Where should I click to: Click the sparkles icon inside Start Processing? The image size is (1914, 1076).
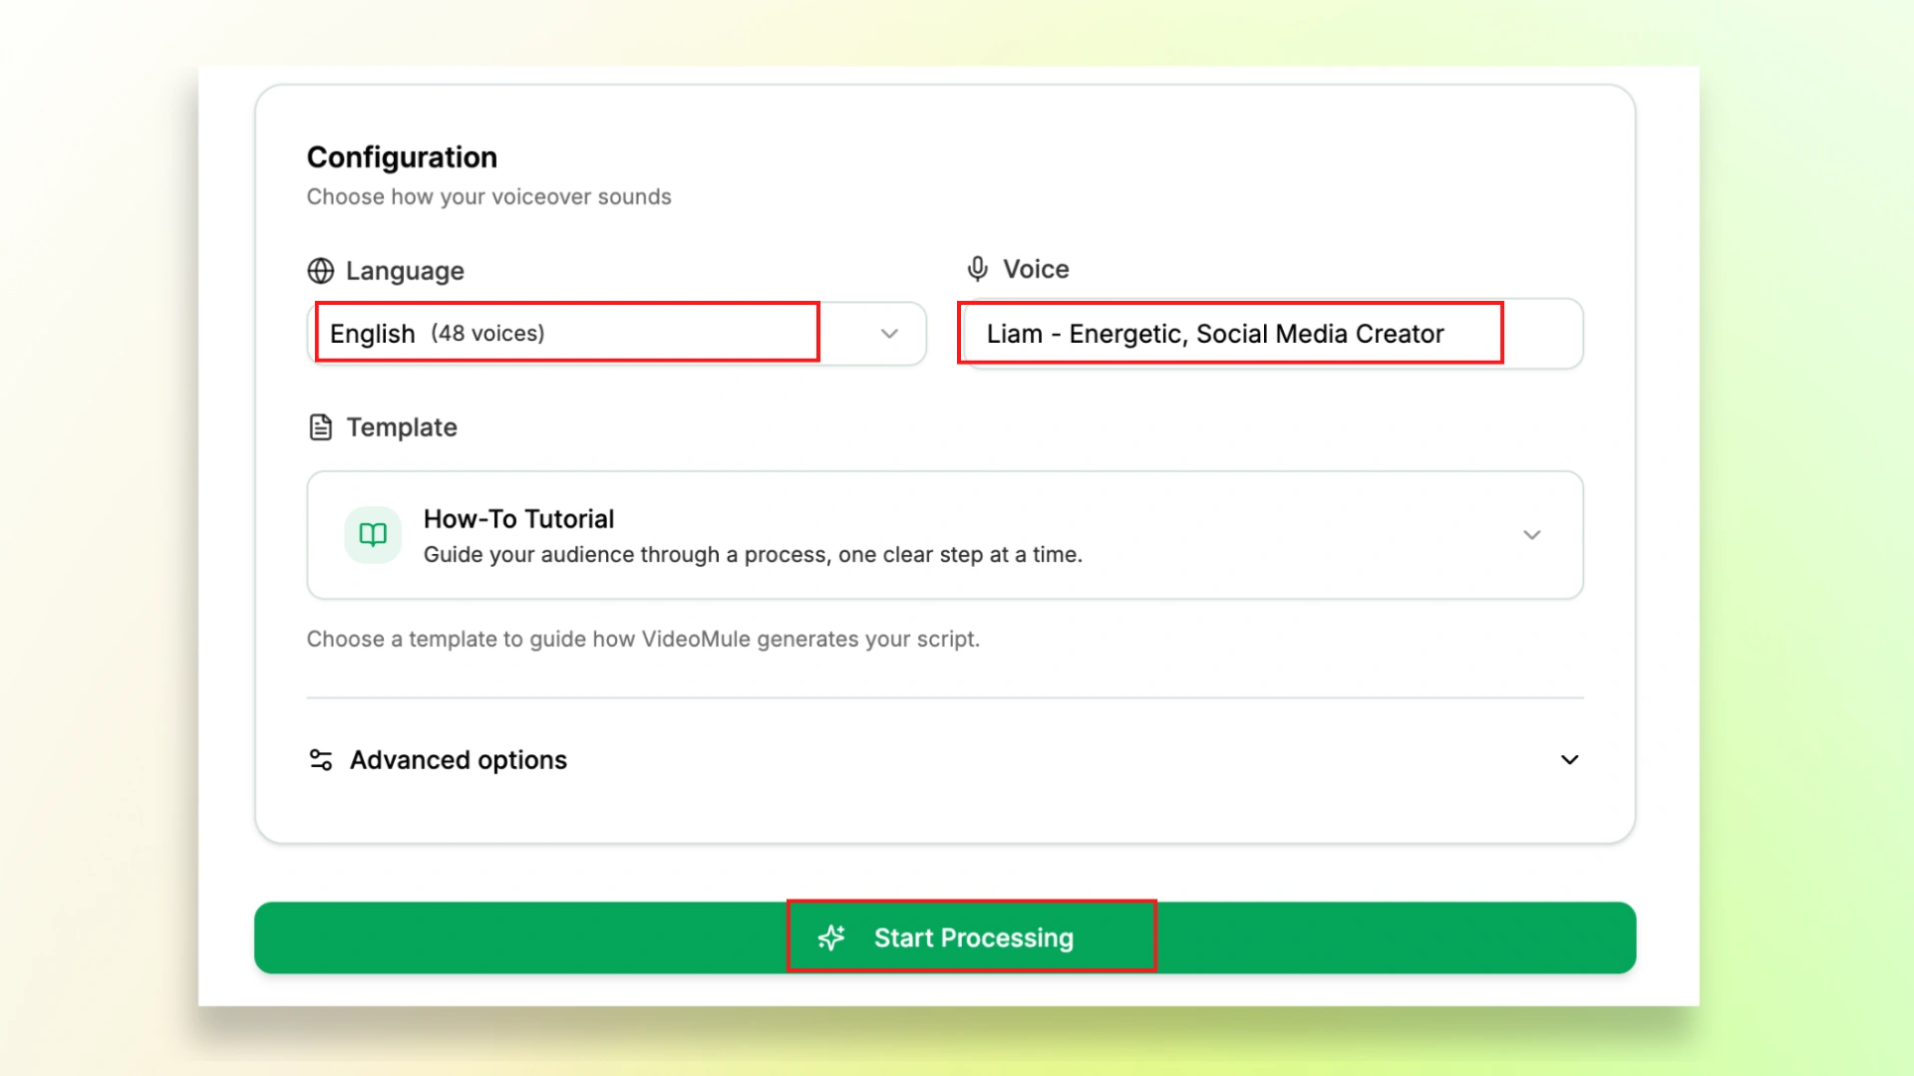coord(830,938)
